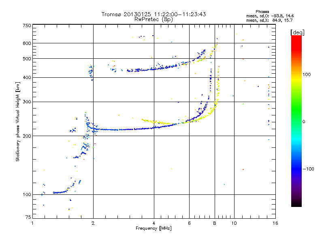
Task: Click the plot title 'Tromsø 20130125 11:22:00-11:23:43'
Action: pos(154,14)
